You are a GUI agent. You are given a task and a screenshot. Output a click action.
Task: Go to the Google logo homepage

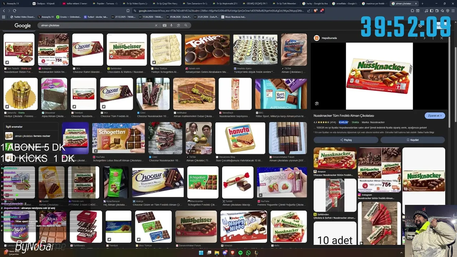pyautogui.click(x=22, y=25)
